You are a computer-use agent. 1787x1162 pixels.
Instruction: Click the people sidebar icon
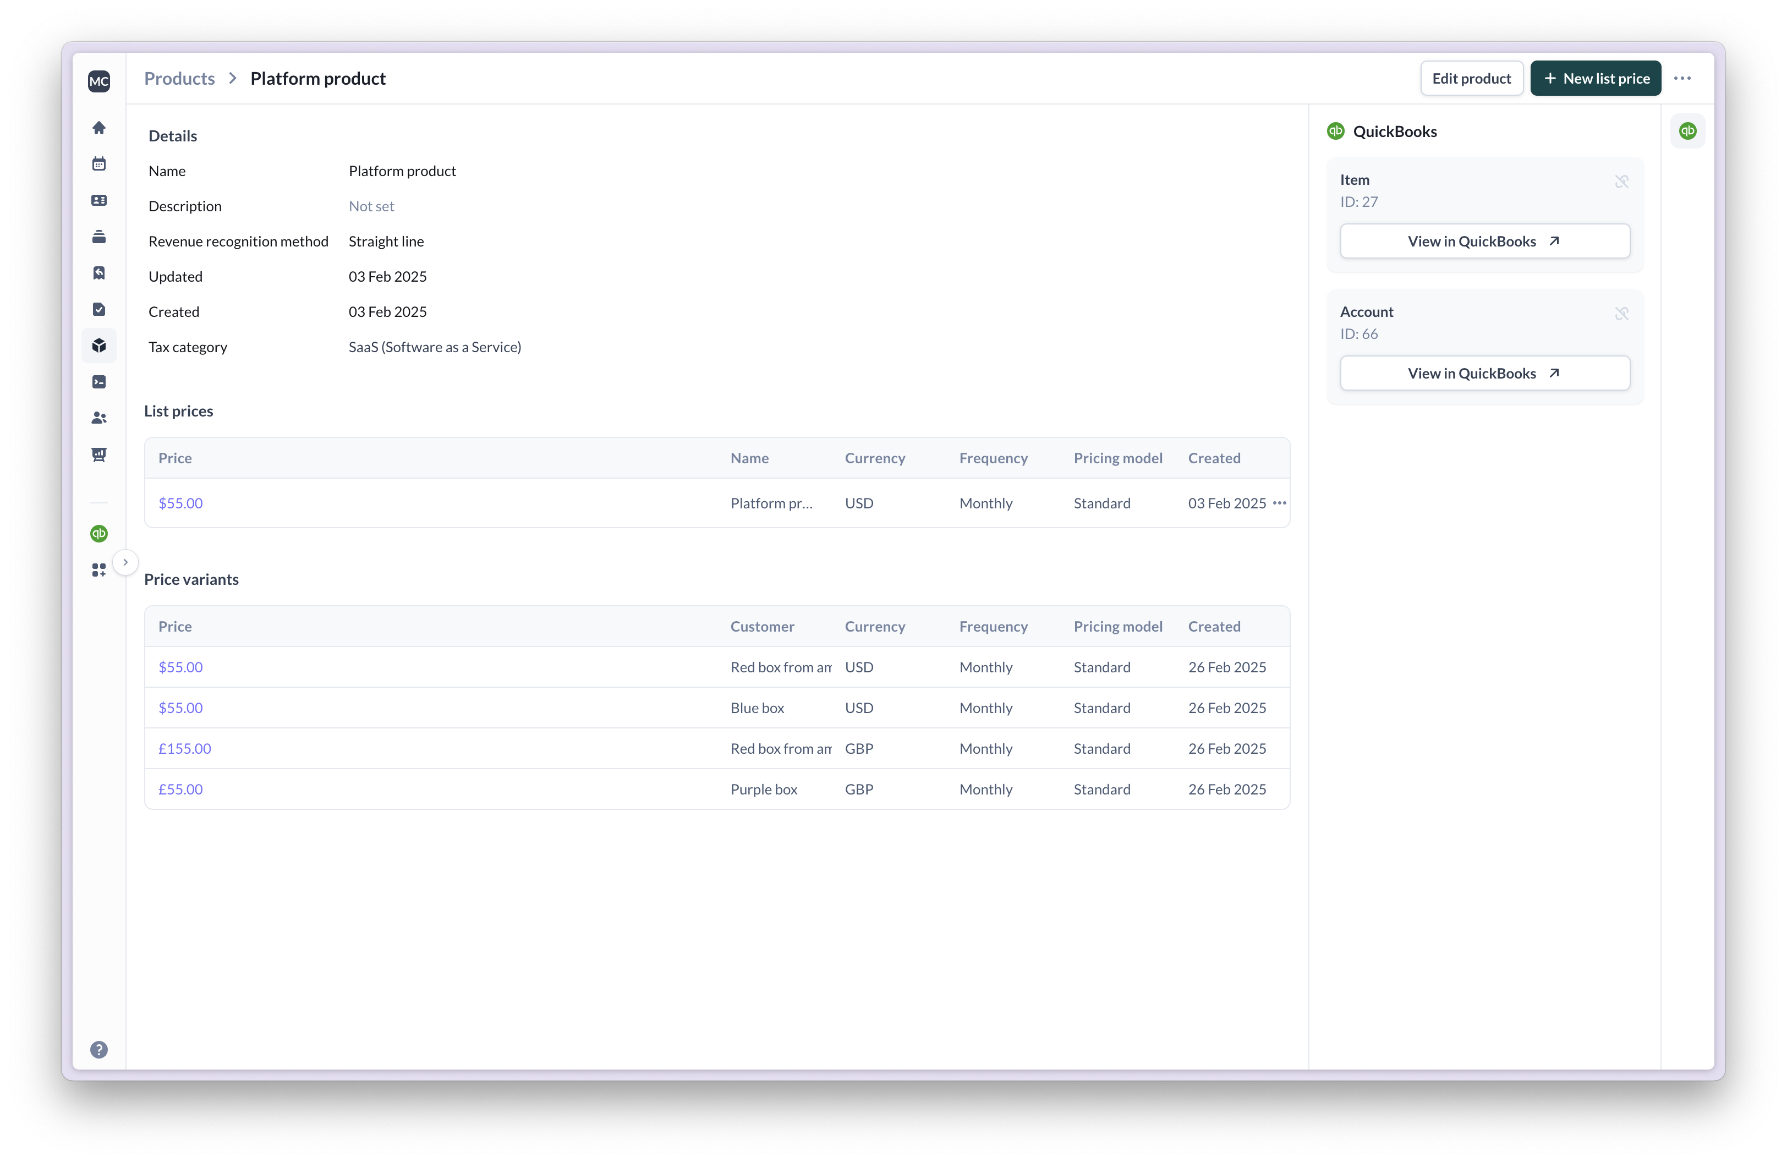[x=99, y=418]
